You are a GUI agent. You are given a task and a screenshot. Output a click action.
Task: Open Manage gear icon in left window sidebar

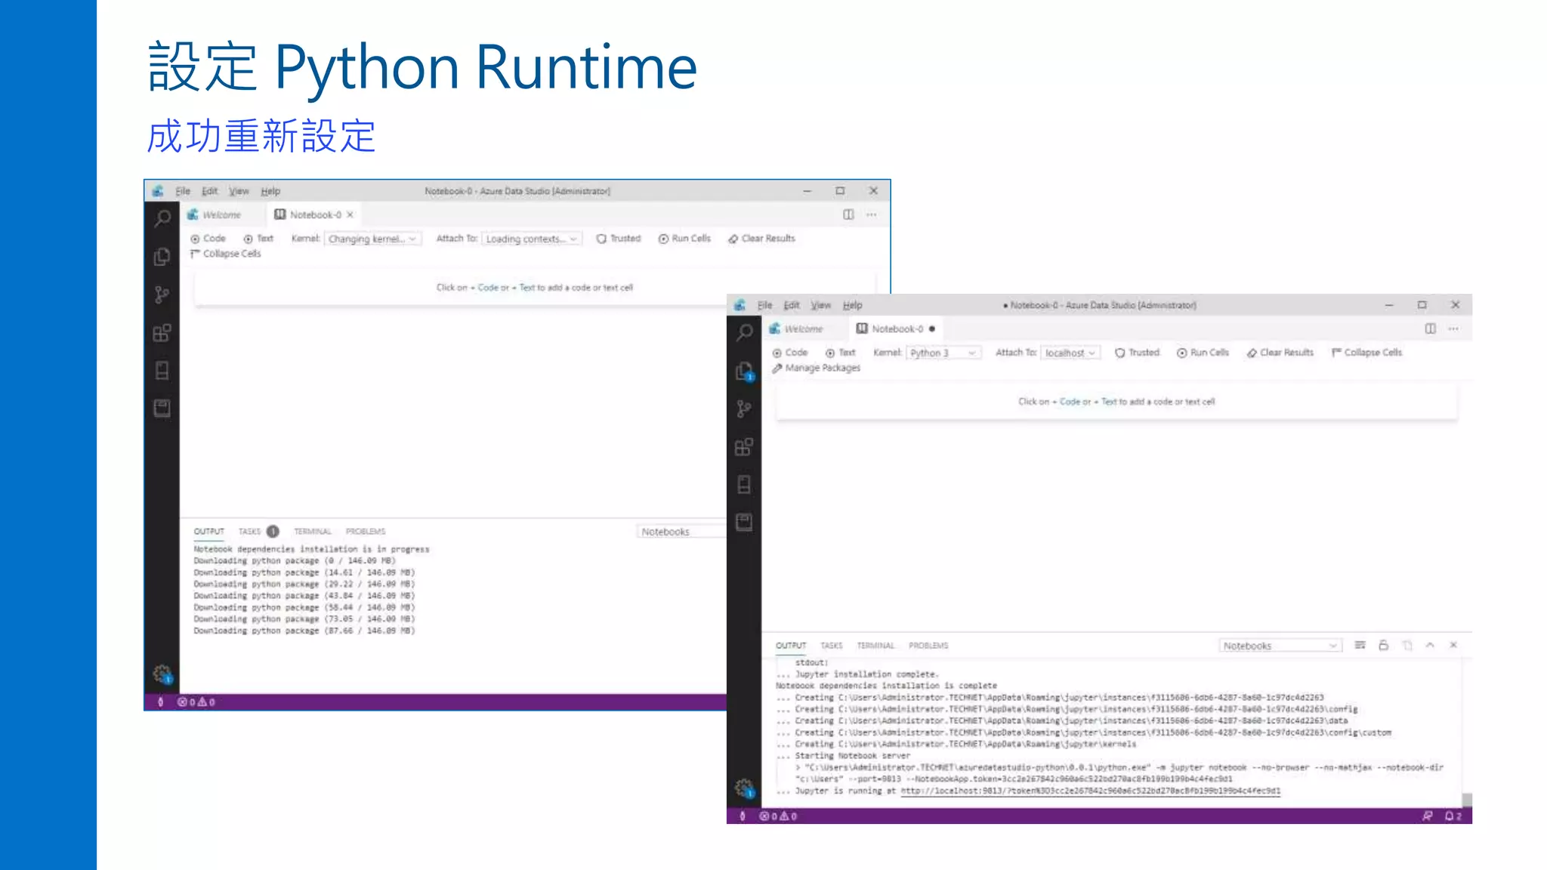pos(162,673)
